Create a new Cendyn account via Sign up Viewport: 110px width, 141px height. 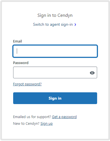46,124
